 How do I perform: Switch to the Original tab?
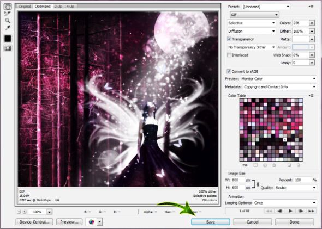coord(25,7)
